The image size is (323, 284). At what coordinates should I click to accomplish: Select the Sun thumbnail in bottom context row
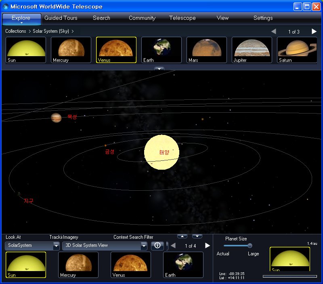coord(26,265)
